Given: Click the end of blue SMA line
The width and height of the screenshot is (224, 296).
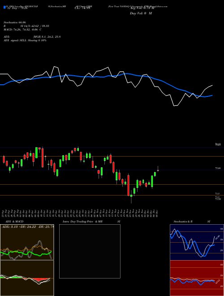Looking at the screenshot, I should pos(212,96).
